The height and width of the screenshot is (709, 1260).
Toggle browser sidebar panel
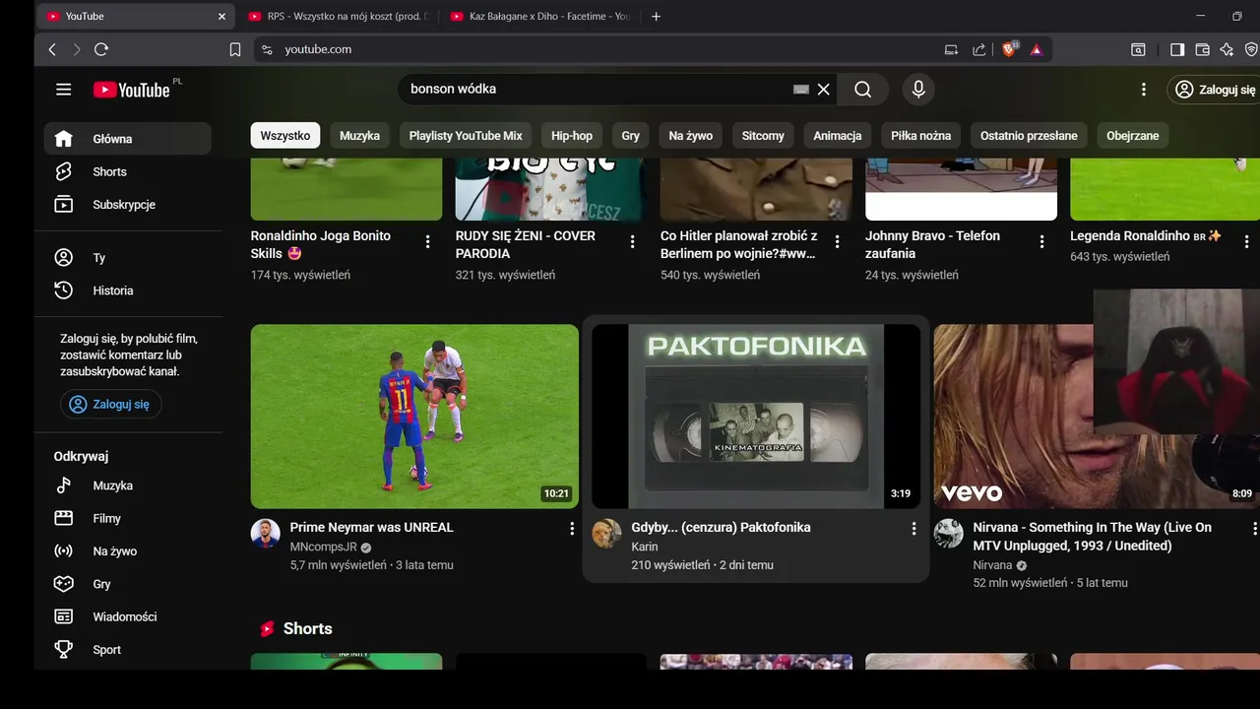[x=1177, y=49]
